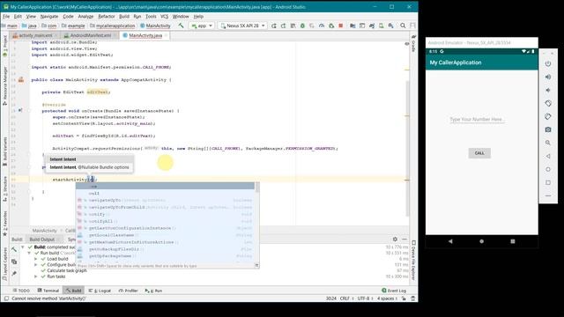This screenshot has width=564, height=317.
Task: Open Project Structure from the toolbar
Action: coord(352,26)
